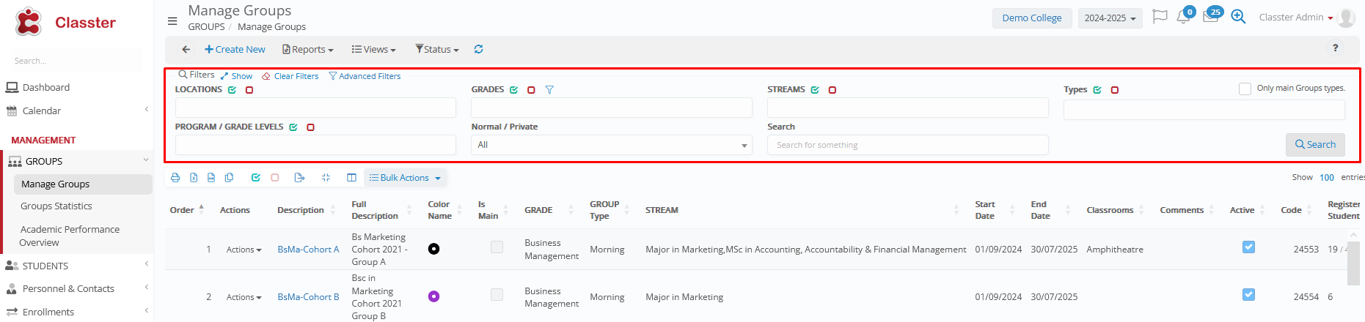Click the GRADES filter funnel icon
This screenshot has height=322, width=1365.
coord(549,90)
